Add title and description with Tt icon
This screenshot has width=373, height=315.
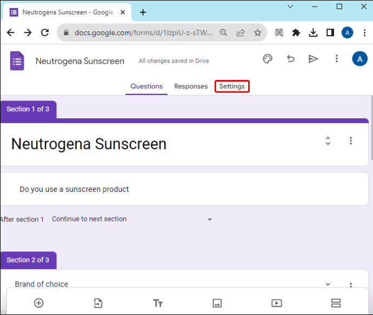click(x=157, y=303)
